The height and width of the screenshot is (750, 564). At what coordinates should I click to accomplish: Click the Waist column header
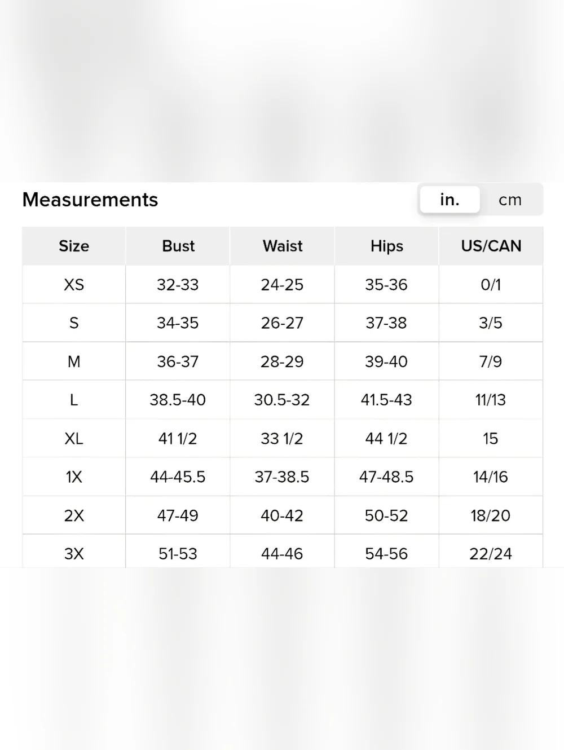tap(283, 246)
